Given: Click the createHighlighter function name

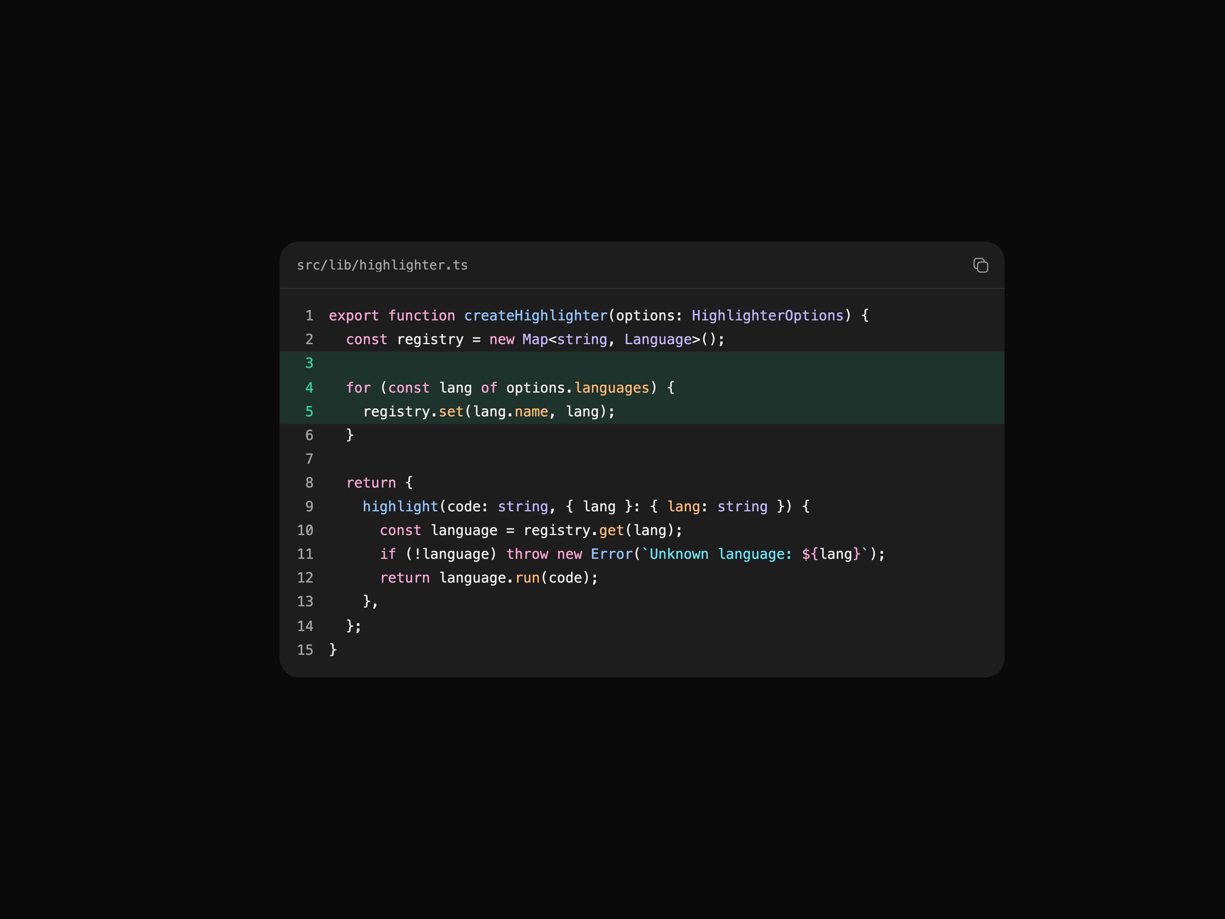Looking at the screenshot, I should pyautogui.click(x=535, y=316).
